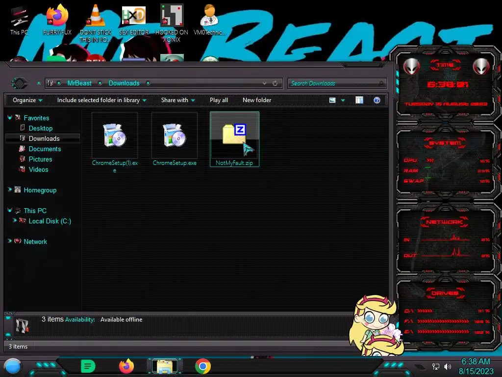Select Videos under Favorites

coord(38,169)
